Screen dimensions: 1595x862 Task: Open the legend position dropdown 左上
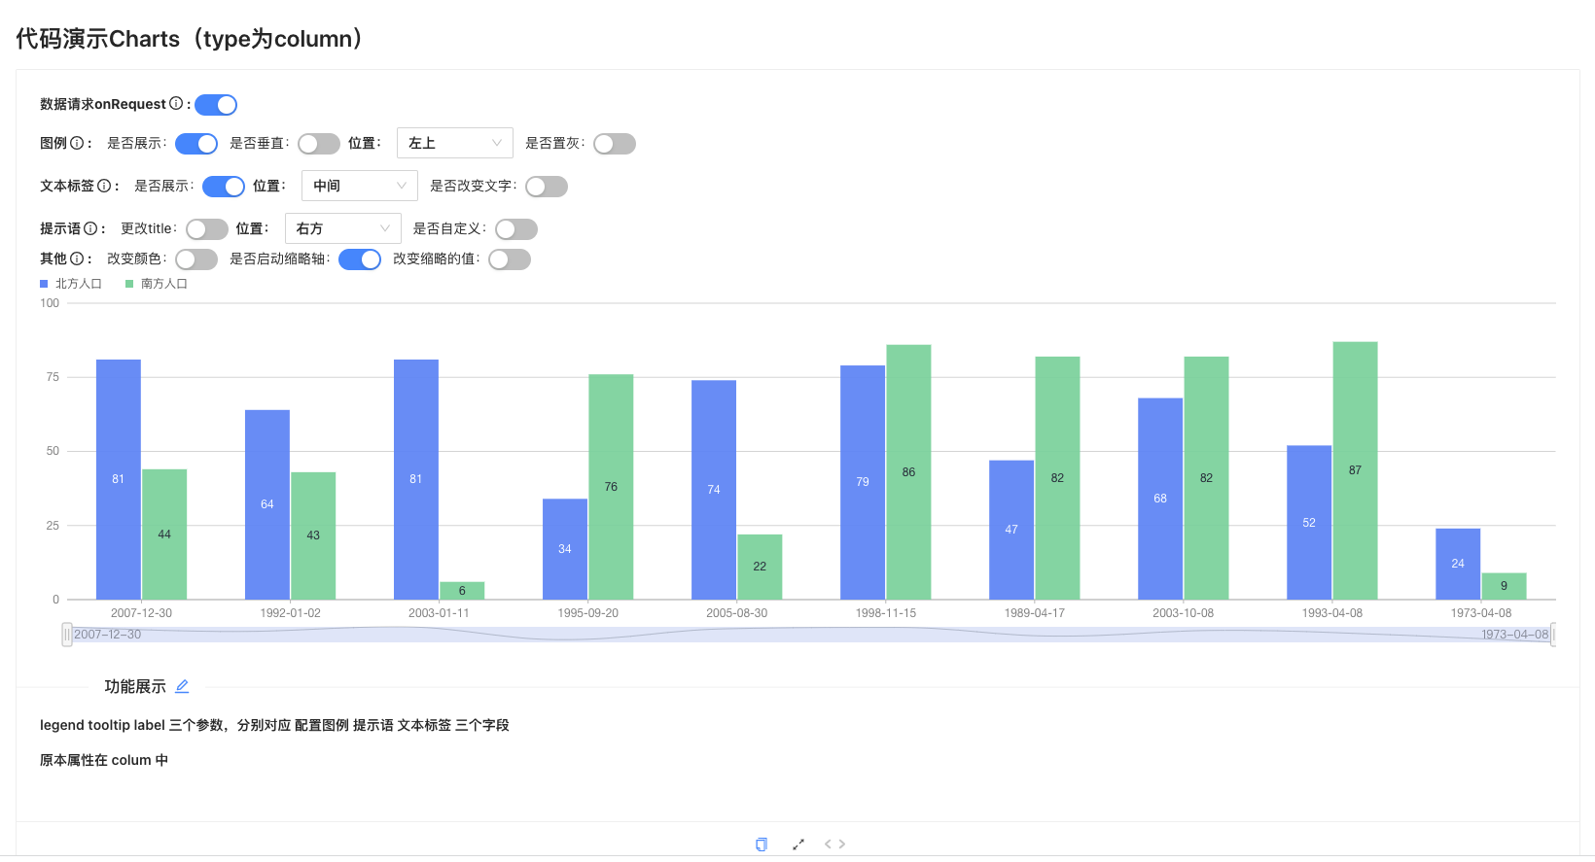455,143
